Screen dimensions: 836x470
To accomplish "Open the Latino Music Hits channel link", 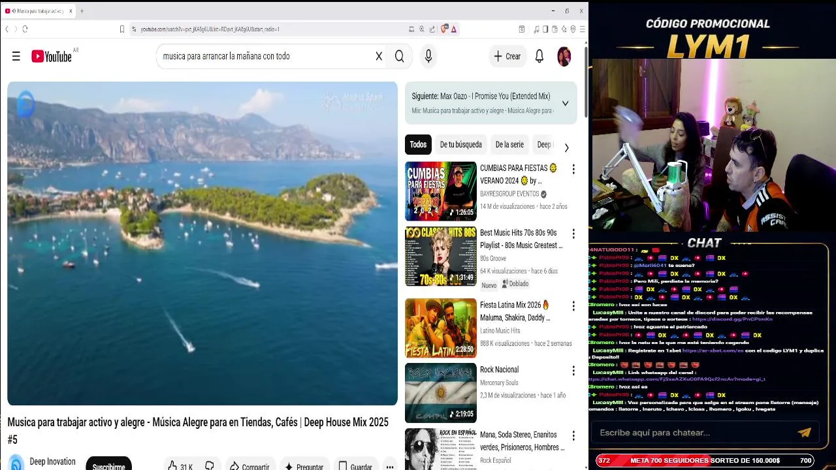I will point(500,331).
